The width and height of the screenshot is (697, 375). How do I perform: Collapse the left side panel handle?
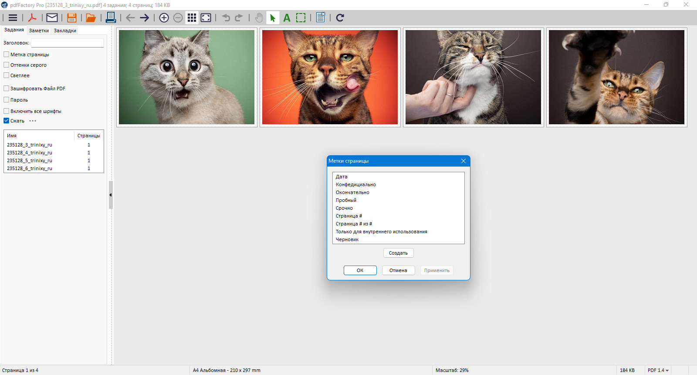[x=111, y=195]
